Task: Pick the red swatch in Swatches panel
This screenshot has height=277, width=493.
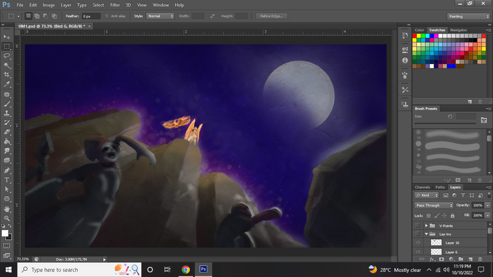Action: pos(415,36)
